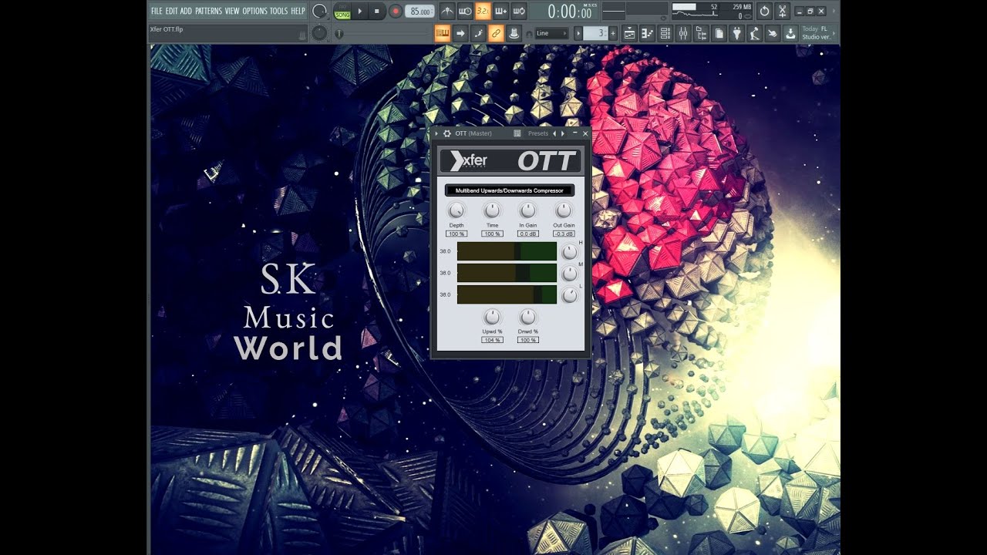Select next preset arrow in OTT

click(563, 133)
